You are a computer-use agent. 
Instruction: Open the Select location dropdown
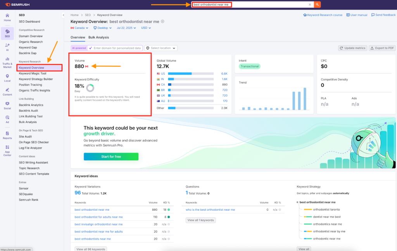click(161, 48)
